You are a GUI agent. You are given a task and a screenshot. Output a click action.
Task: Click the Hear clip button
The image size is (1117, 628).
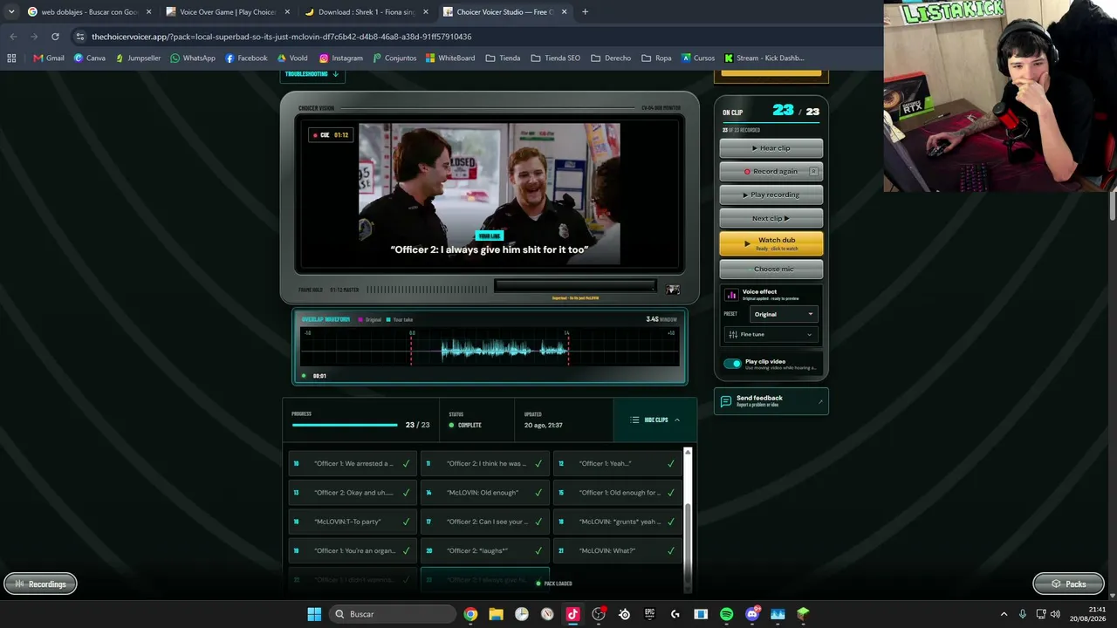pos(771,148)
